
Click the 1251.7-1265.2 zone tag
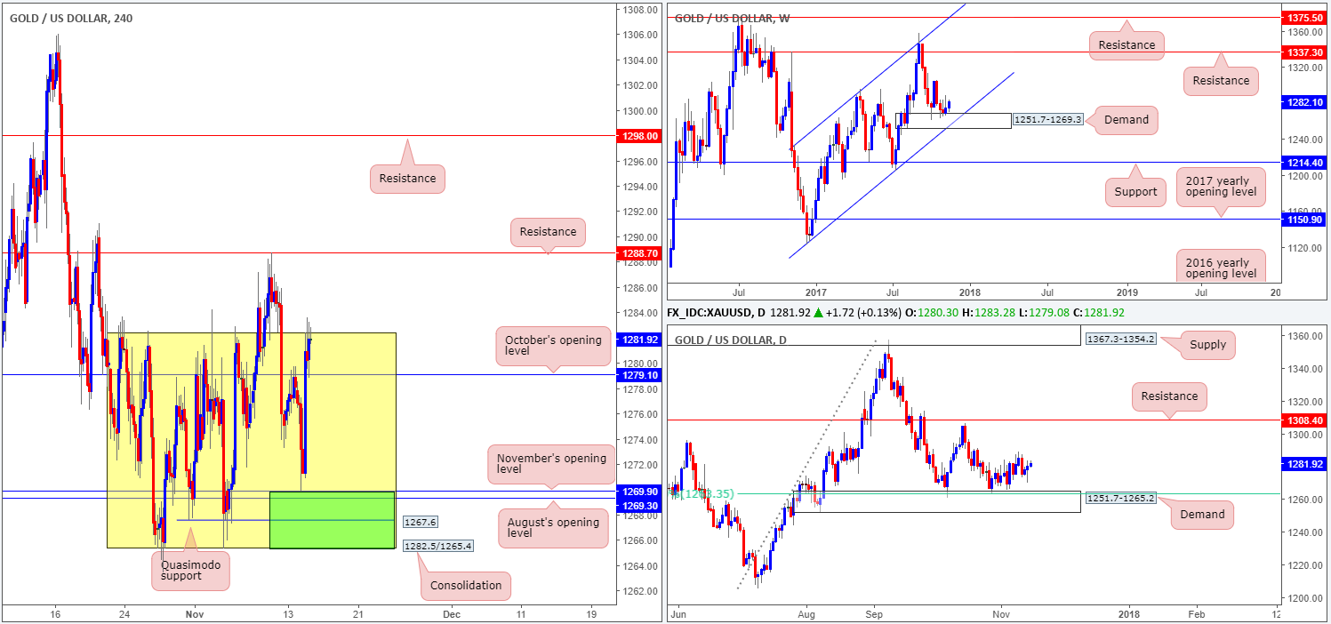(1120, 498)
